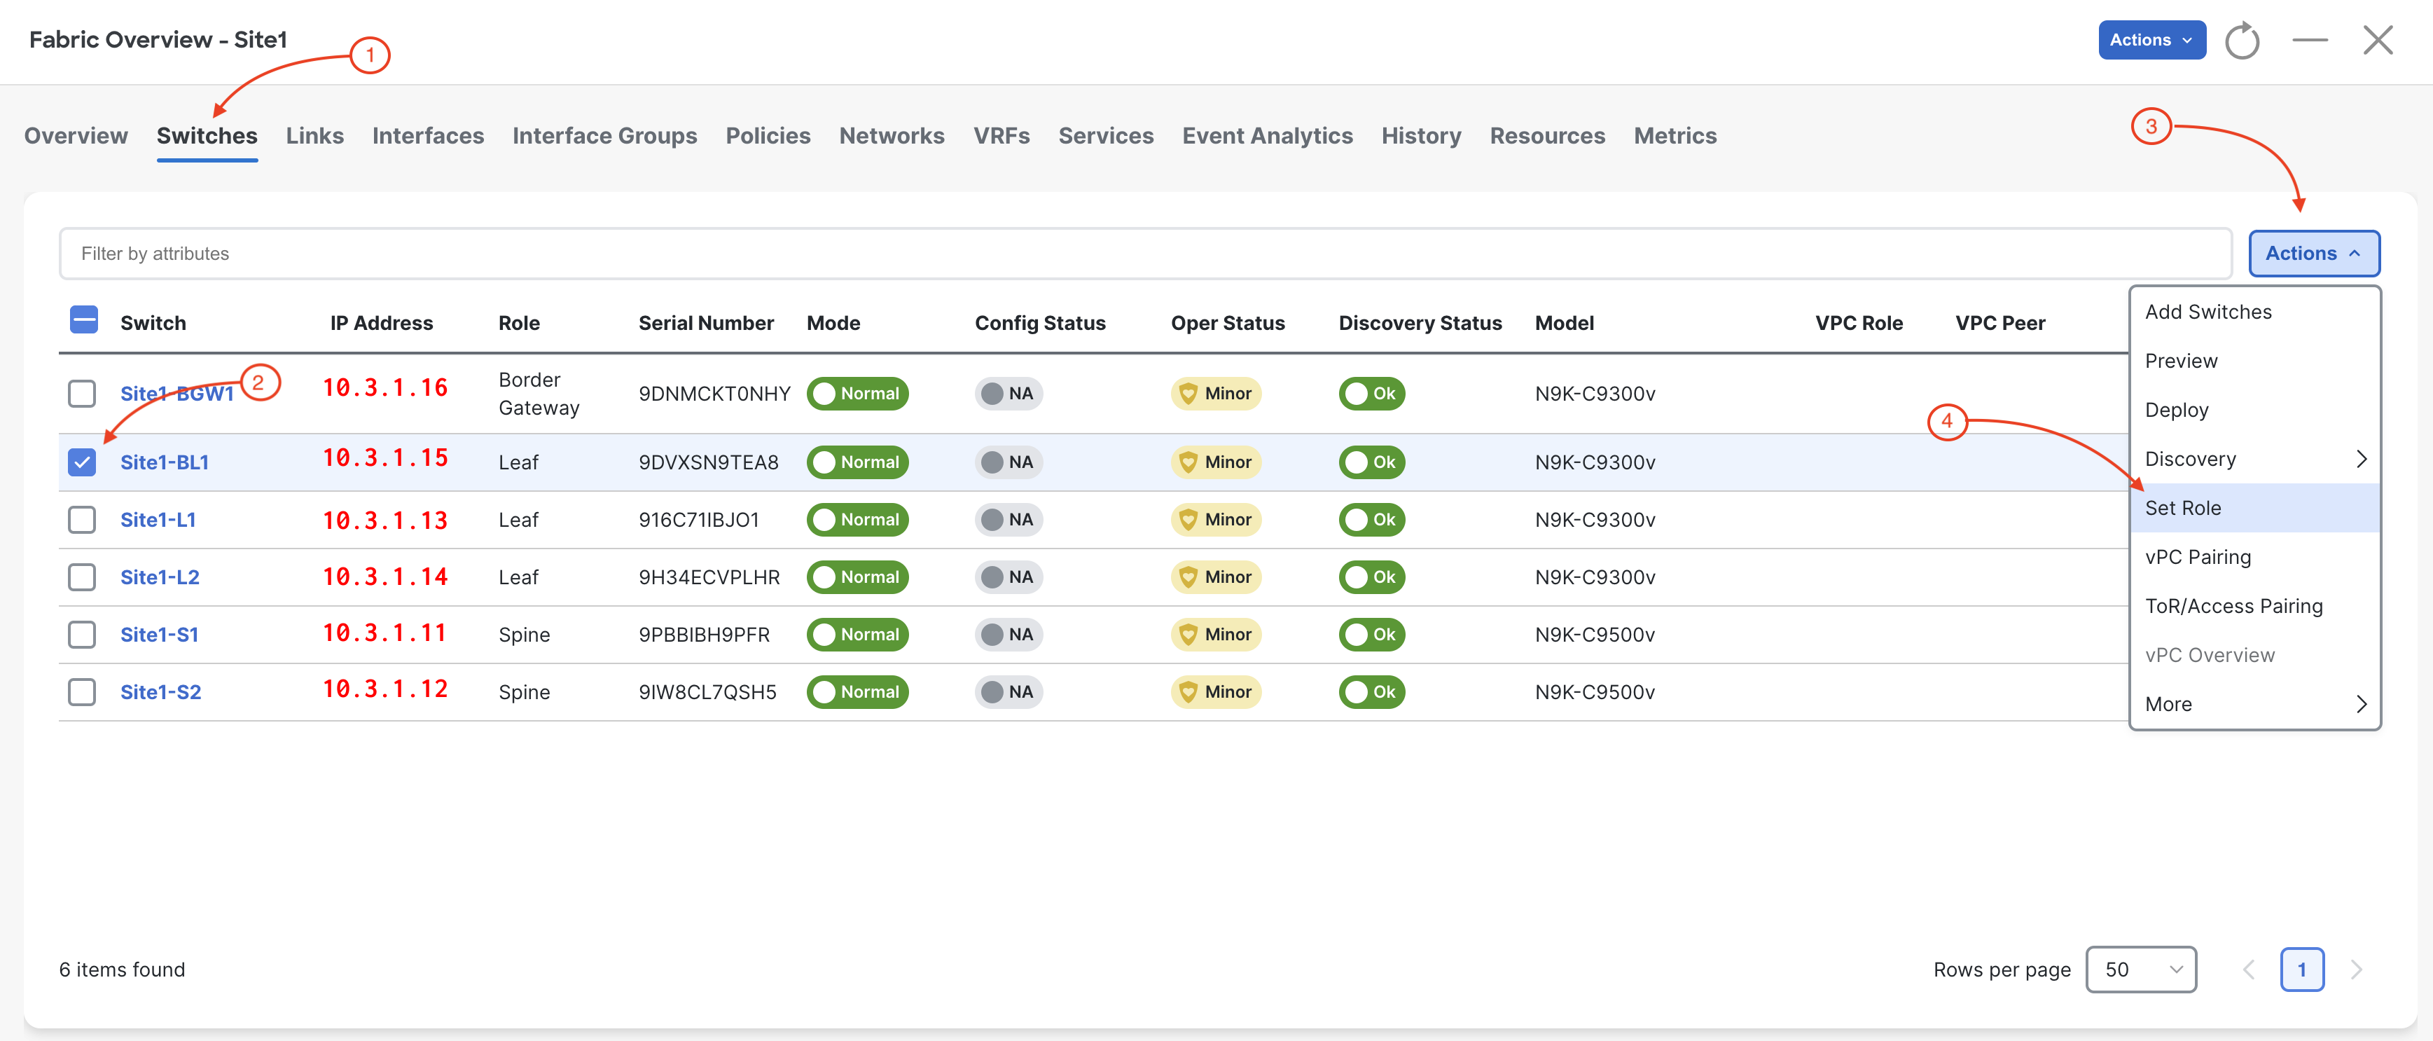The height and width of the screenshot is (1041, 2433).
Task: Open the Networks tab
Action: pos(892,136)
